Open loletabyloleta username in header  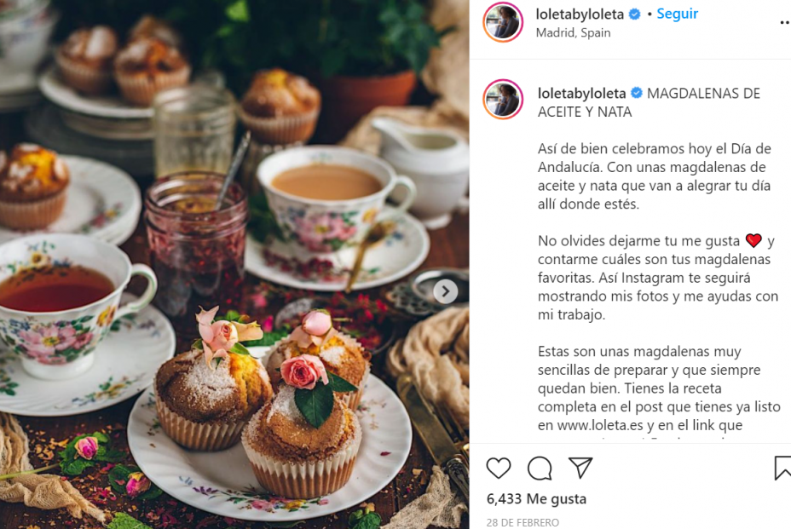pos(580,14)
